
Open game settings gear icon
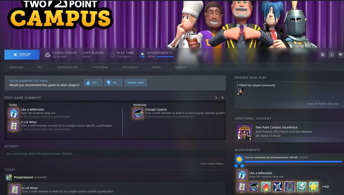[323, 55]
